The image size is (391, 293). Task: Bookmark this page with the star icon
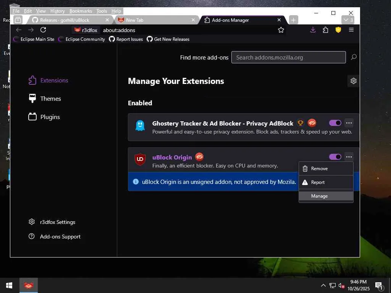(x=281, y=30)
